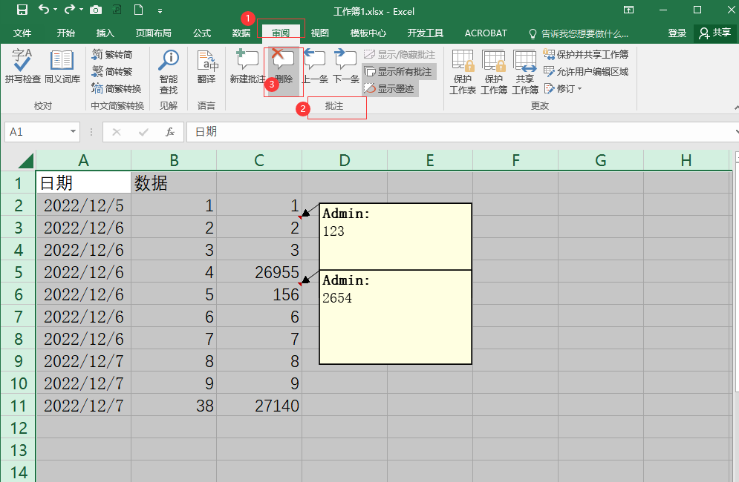Screen dimensions: 739x482
Task: Select cell A2 with date 2022/12/5
Action: click(83, 205)
